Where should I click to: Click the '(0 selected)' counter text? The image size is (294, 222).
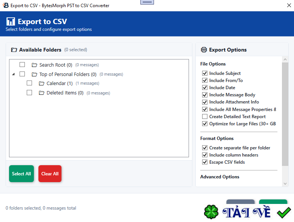click(76, 50)
